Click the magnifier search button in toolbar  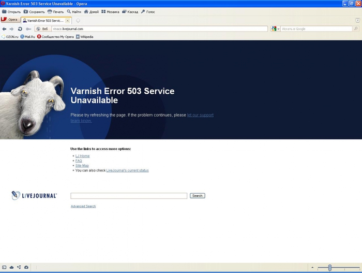356,28
